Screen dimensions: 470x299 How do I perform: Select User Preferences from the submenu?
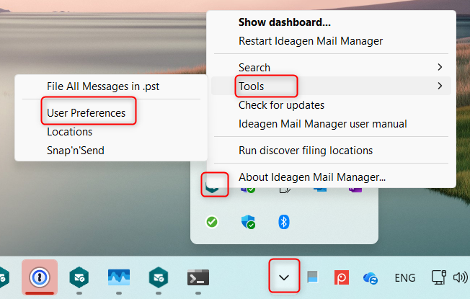(86, 113)
